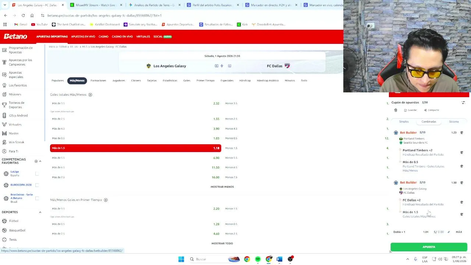The image size is (471, 265).
Task: Select first-half Más de 1.5 at 2.20
Action: point(135,209)
